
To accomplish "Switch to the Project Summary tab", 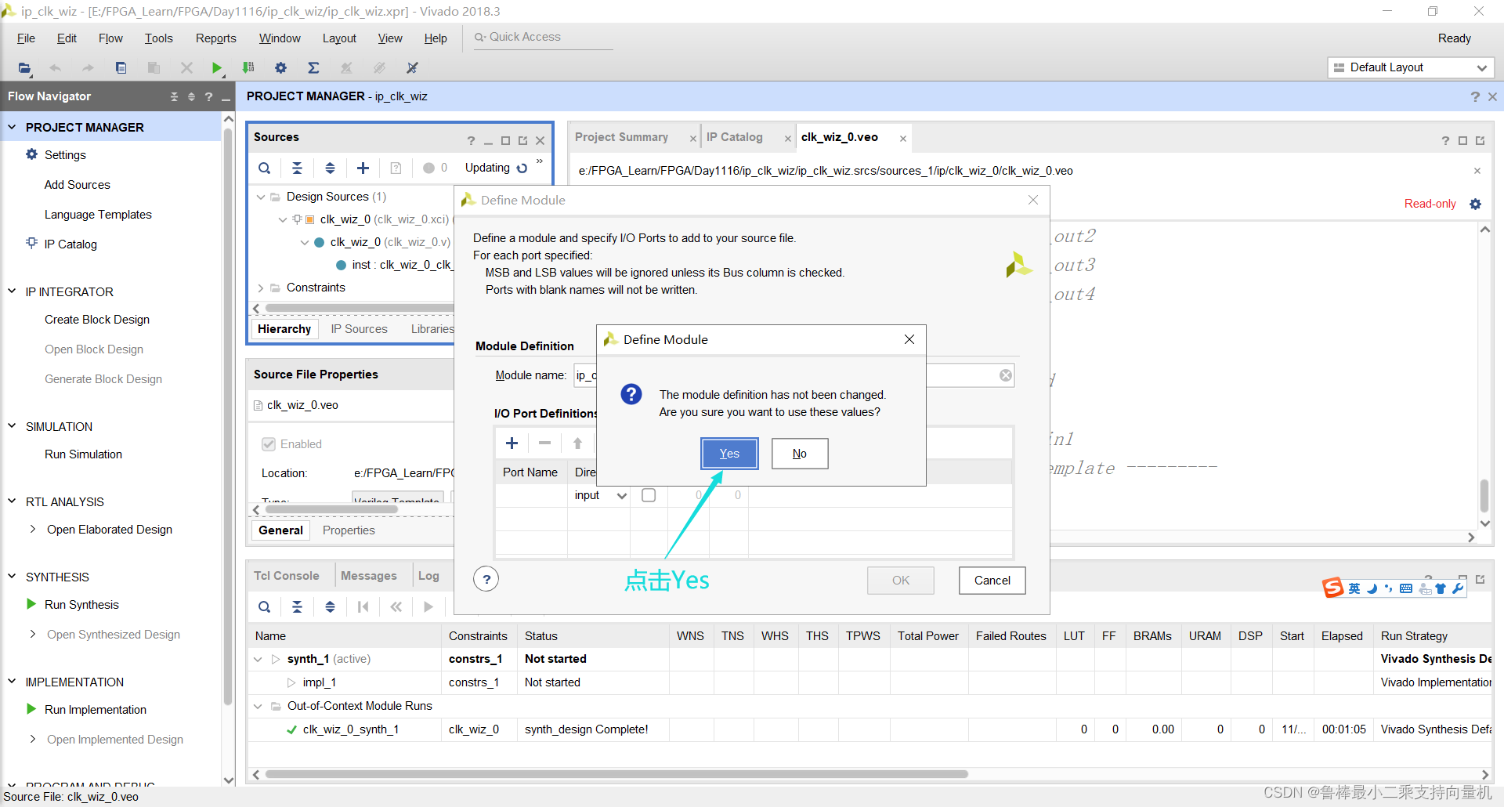I will point(621,137).
